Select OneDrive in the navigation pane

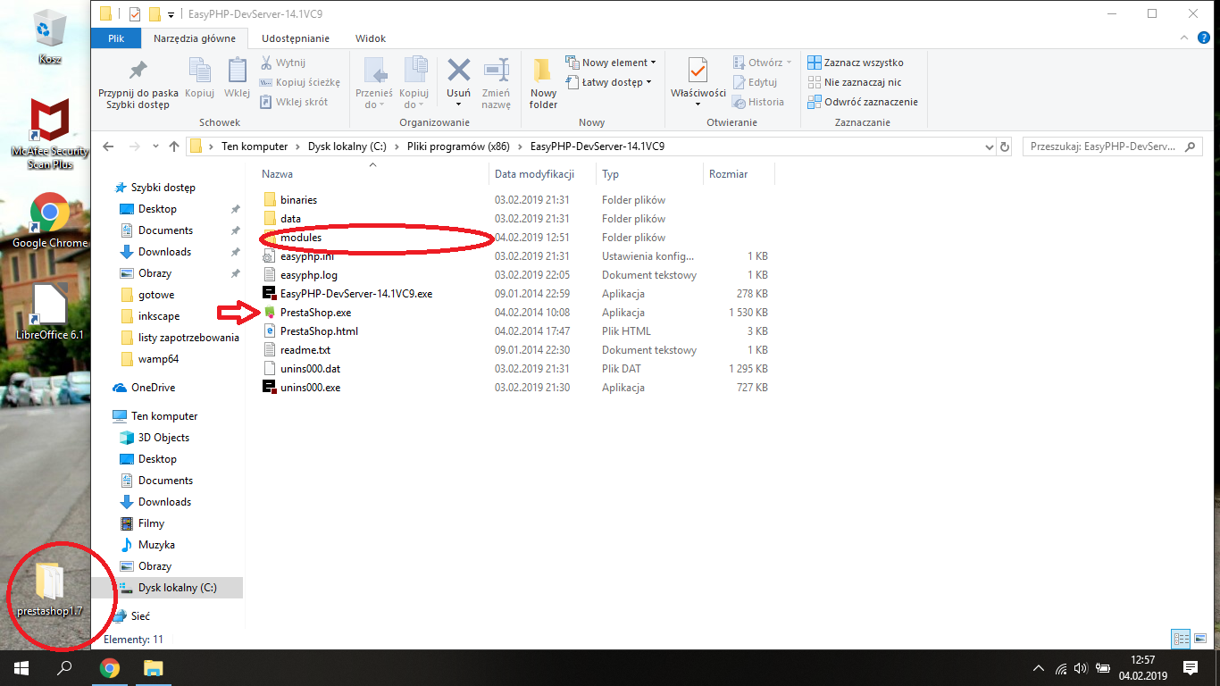(x=143, y=388)
